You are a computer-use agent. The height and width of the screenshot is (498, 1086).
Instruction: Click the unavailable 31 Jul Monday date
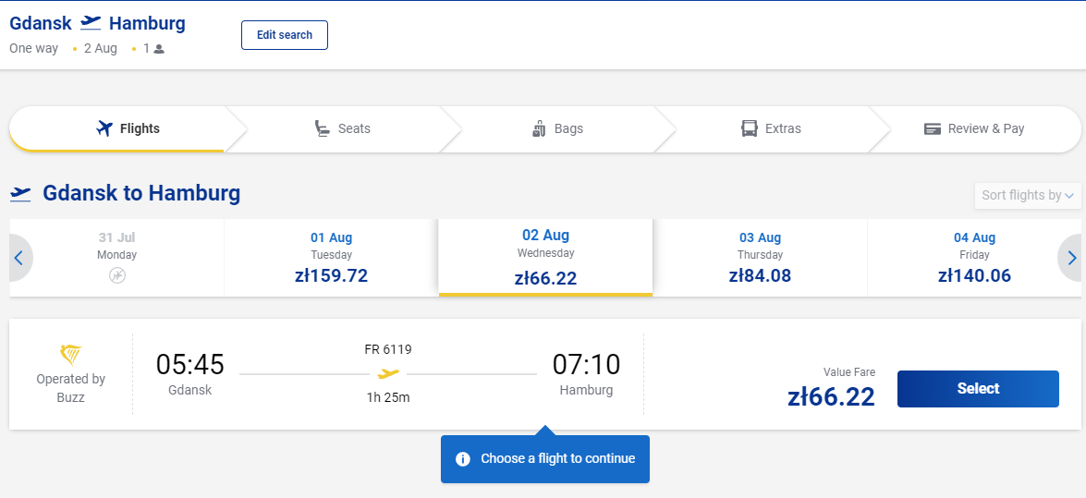pyautogui.click(x=117, y=258)
